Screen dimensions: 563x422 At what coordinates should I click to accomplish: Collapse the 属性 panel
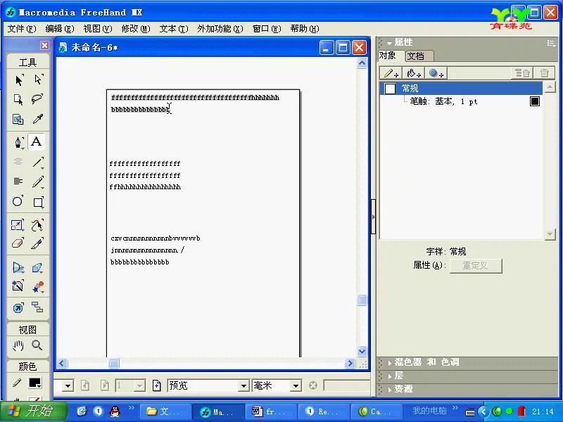click(x=390, y=43)
